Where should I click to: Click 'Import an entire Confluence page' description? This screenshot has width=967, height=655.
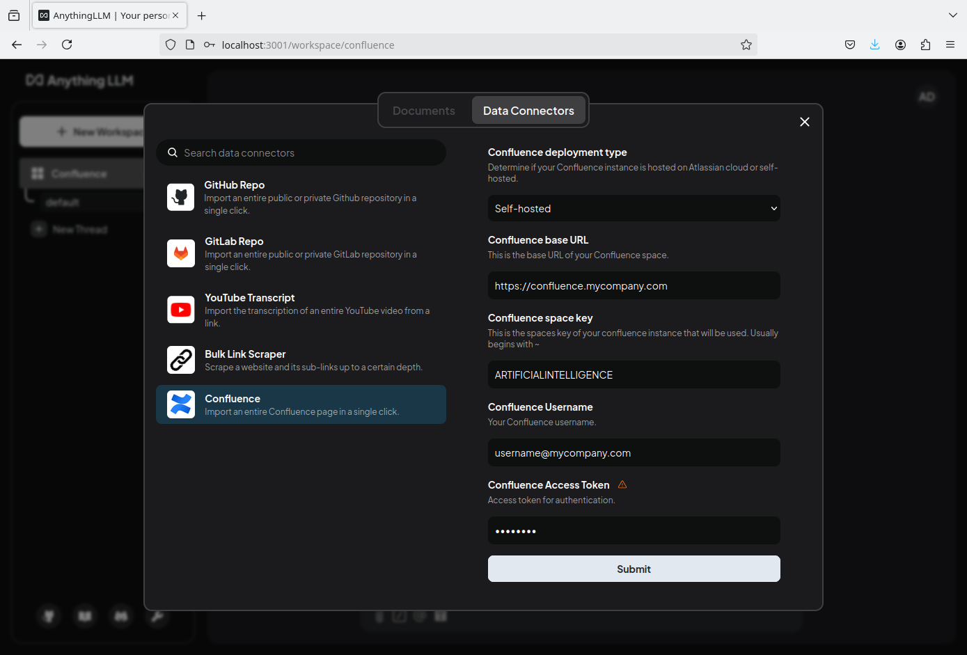point(301,411)
